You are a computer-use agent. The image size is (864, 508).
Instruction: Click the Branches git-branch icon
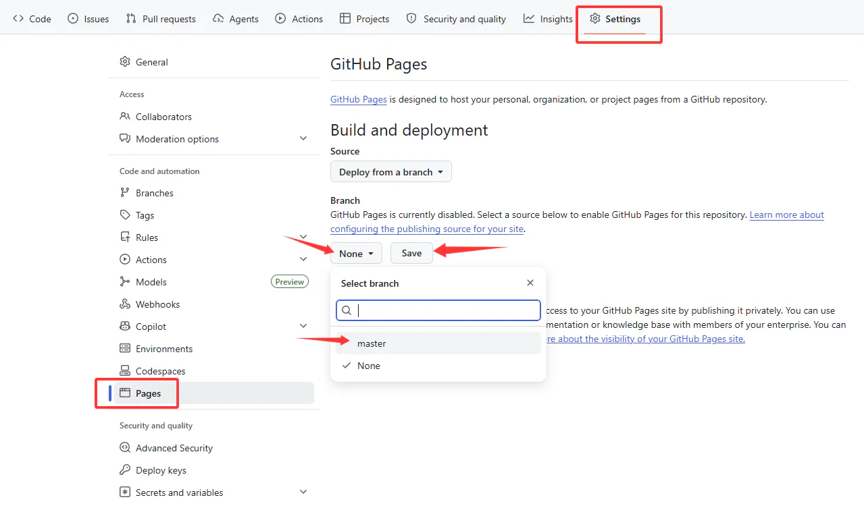(125, 193)
